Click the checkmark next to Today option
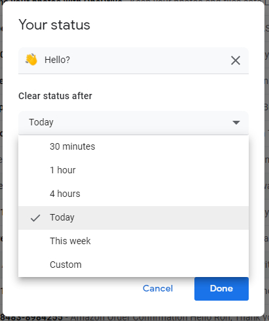Viewport: 269px width, 321px height. tap(35, 218)
